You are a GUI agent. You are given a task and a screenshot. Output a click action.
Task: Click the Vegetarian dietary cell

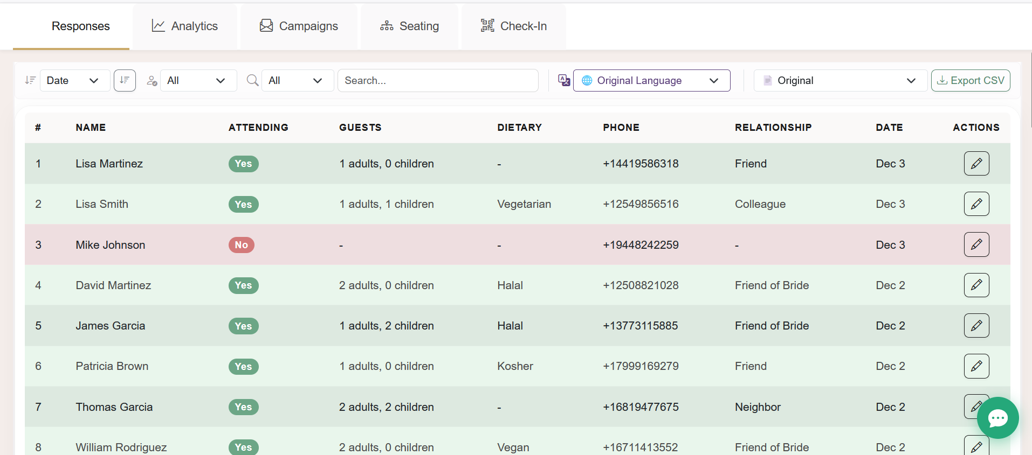tap(524, 204)
